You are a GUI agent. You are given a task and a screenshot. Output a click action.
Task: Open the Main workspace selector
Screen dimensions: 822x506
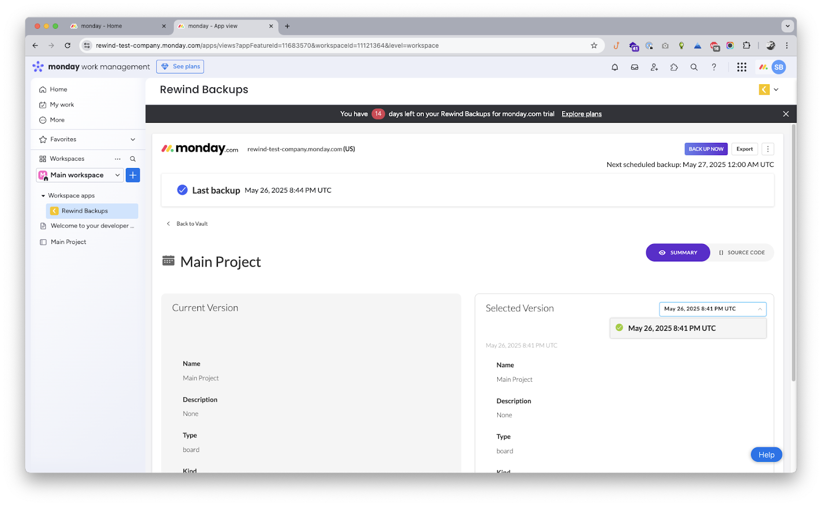coord(80,175)
